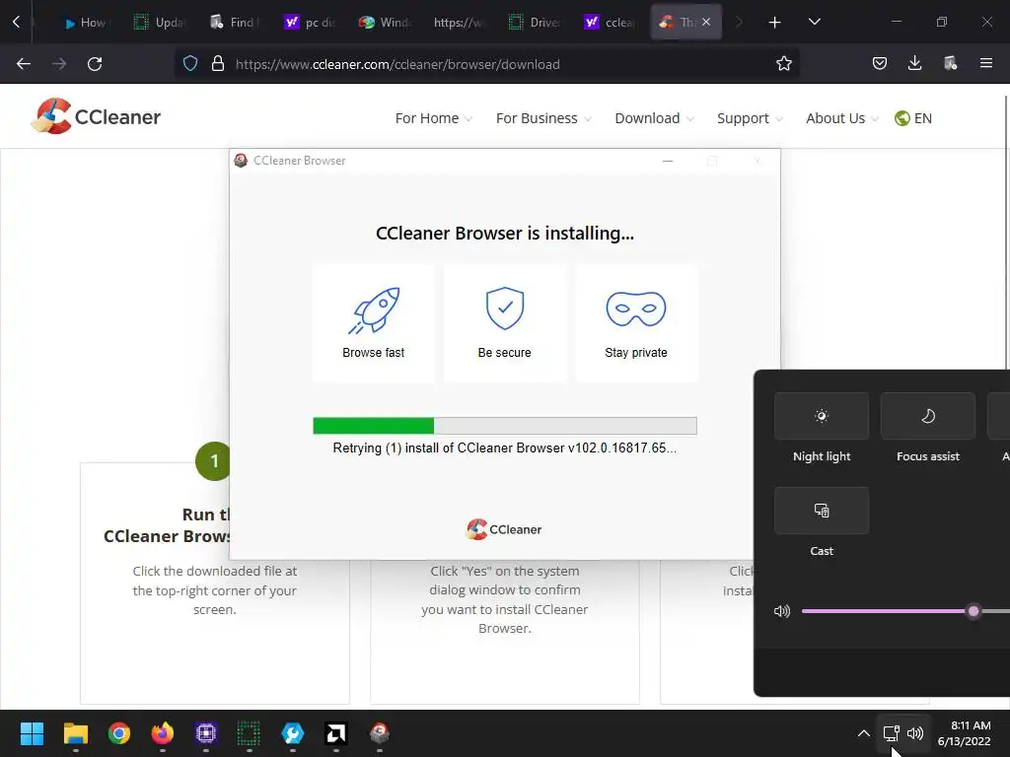Click 'CCleaner Browser is installing...' heading

tap(504, 233)
